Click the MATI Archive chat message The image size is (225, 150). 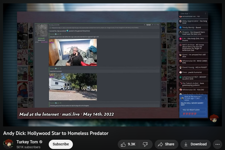(x=193, y=47)
